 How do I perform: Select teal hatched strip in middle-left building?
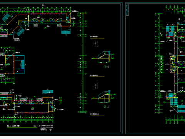tap(23, 64)
